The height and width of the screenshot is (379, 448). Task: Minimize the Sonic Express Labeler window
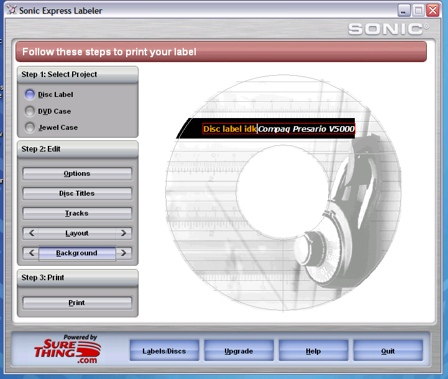[404, 11]
